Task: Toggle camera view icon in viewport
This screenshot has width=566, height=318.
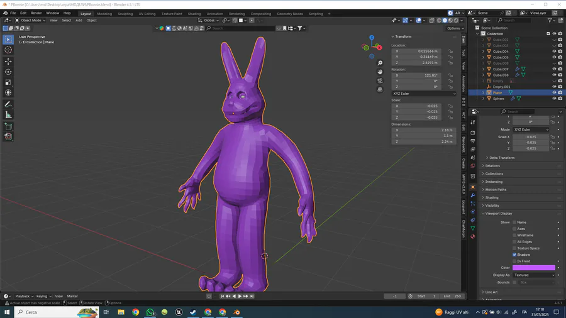Action: tap(380, 81)
